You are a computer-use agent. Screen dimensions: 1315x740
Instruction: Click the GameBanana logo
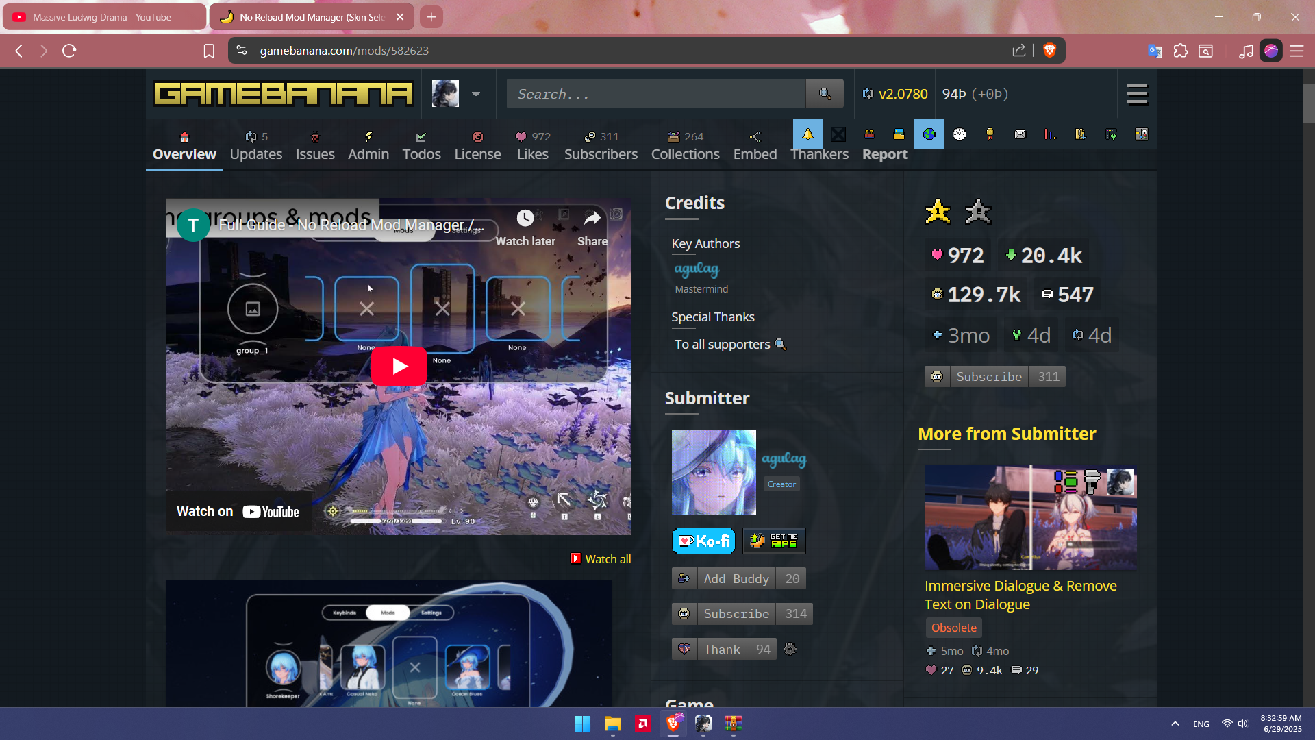point(284,94)
